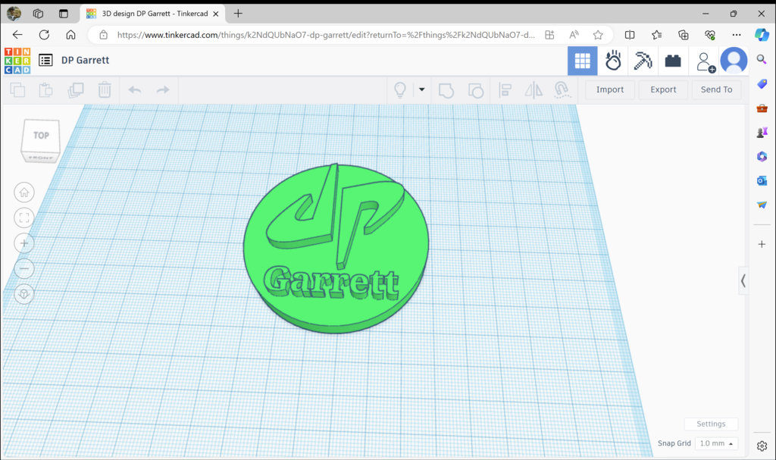Redo the last undone action
Screen dimensions: 776x460
pyautogui.click(x=163, y=89)
